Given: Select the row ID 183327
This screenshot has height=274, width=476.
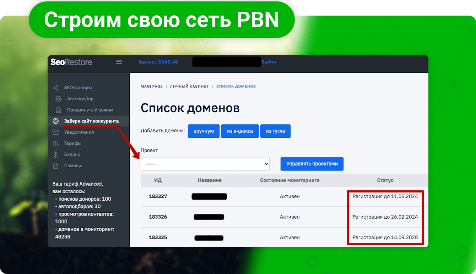Looking at the screenshot, I should coord(158,196).
